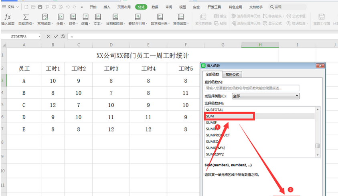
Task: Expand the quick access toolbar customize arrow
Action: pyautogui.click(x=82, y=7)
